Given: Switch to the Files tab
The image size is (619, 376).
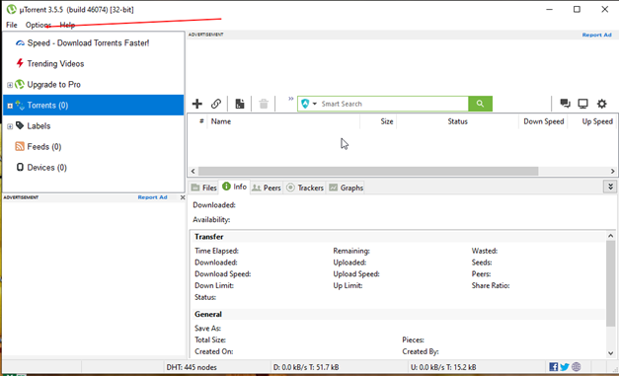Looking at the screenshot, I should point(204,188).
